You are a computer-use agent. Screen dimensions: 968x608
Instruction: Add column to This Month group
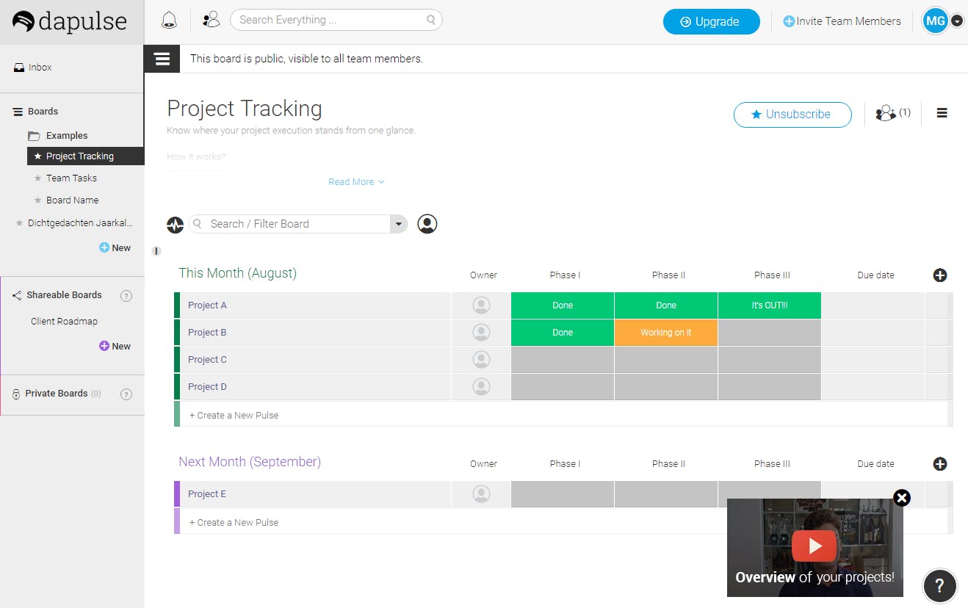[940, 275]
